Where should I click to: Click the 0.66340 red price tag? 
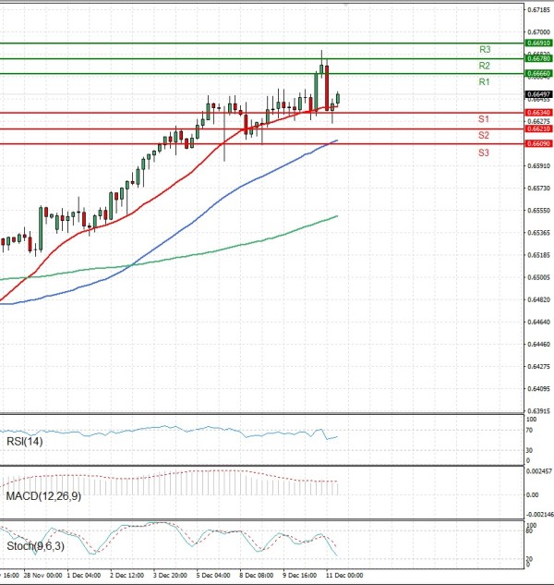pyautogui.click(x=538, y=113)
